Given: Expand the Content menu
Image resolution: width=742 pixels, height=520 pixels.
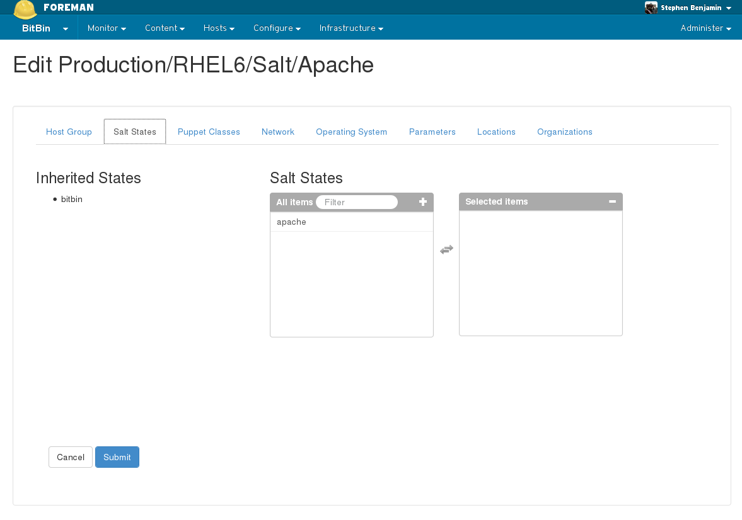Looking at the screenshot, I should [x=165, y=28].
